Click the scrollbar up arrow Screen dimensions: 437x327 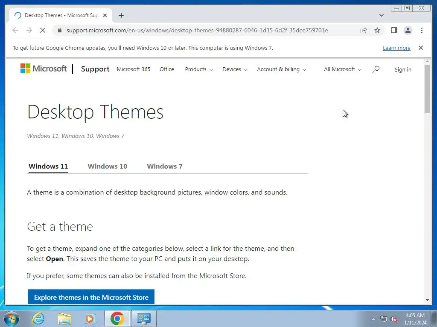pyautogui.click(x=427, y=61)
